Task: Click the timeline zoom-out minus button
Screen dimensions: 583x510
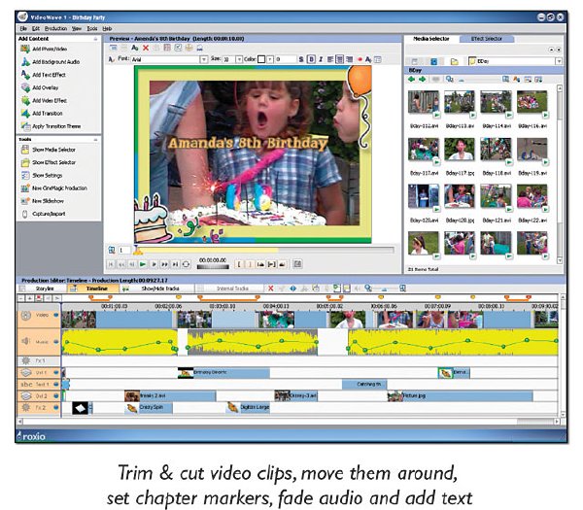Action: click(21, 298)
